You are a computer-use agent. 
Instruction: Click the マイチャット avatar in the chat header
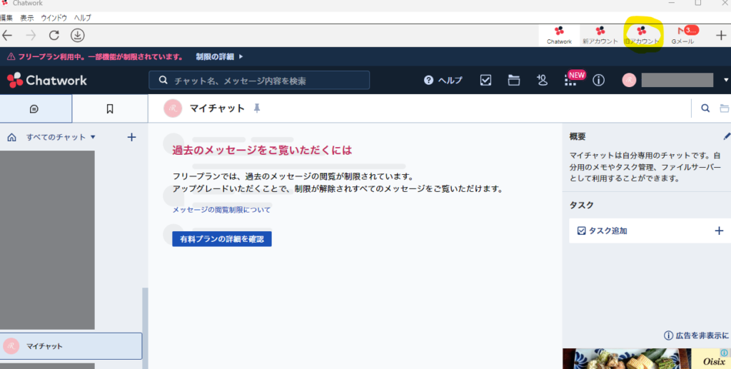173,108
